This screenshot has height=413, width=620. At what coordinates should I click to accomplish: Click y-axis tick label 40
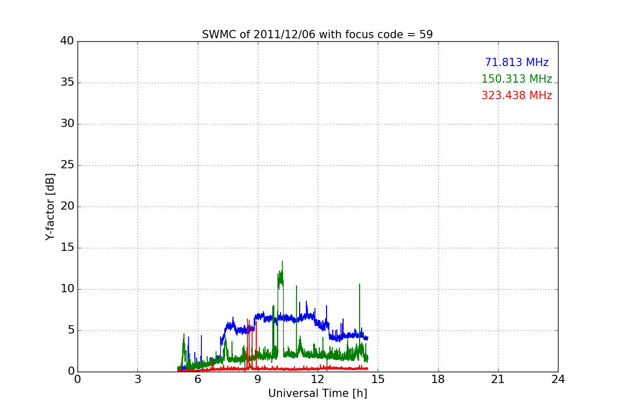click(67, 41)
